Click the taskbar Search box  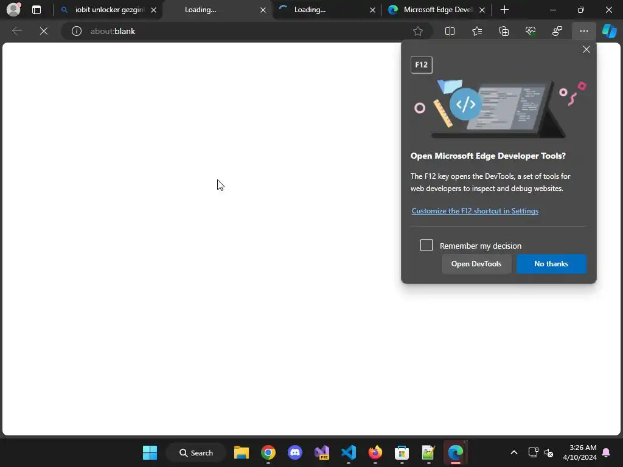pyautogui.click(x=197, y=452)
